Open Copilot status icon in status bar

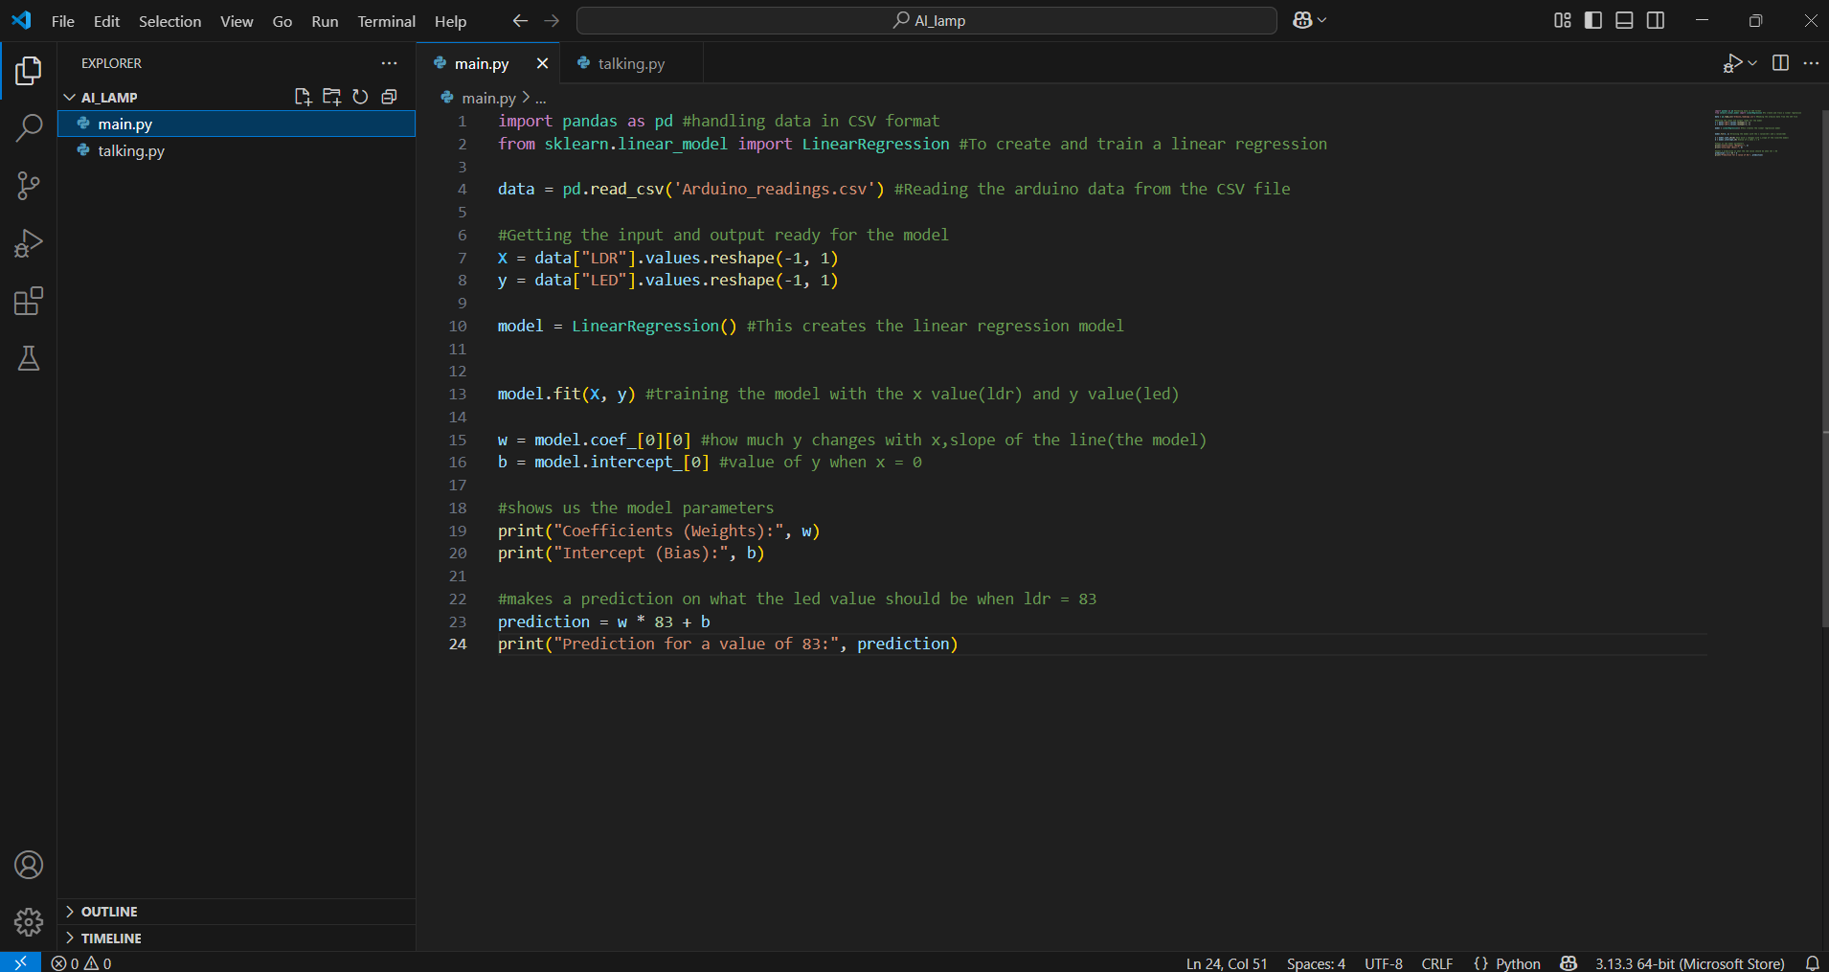(x=1568, y=963)
